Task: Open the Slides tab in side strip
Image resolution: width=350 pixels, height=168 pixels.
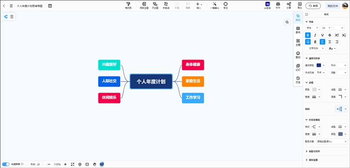Action: [298, 67]
